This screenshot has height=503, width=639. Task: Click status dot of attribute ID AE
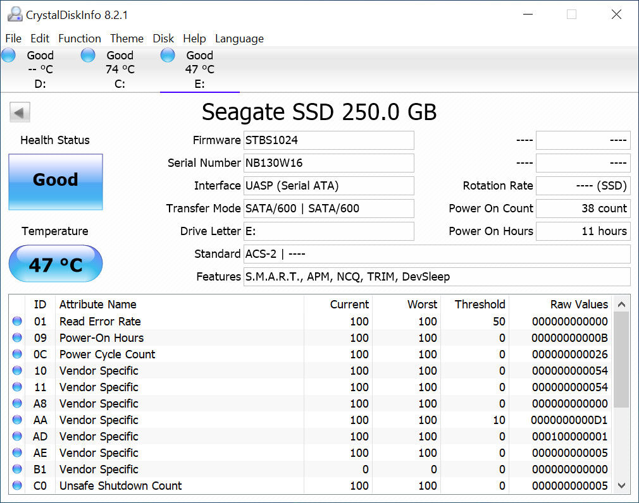coord(17,452)
